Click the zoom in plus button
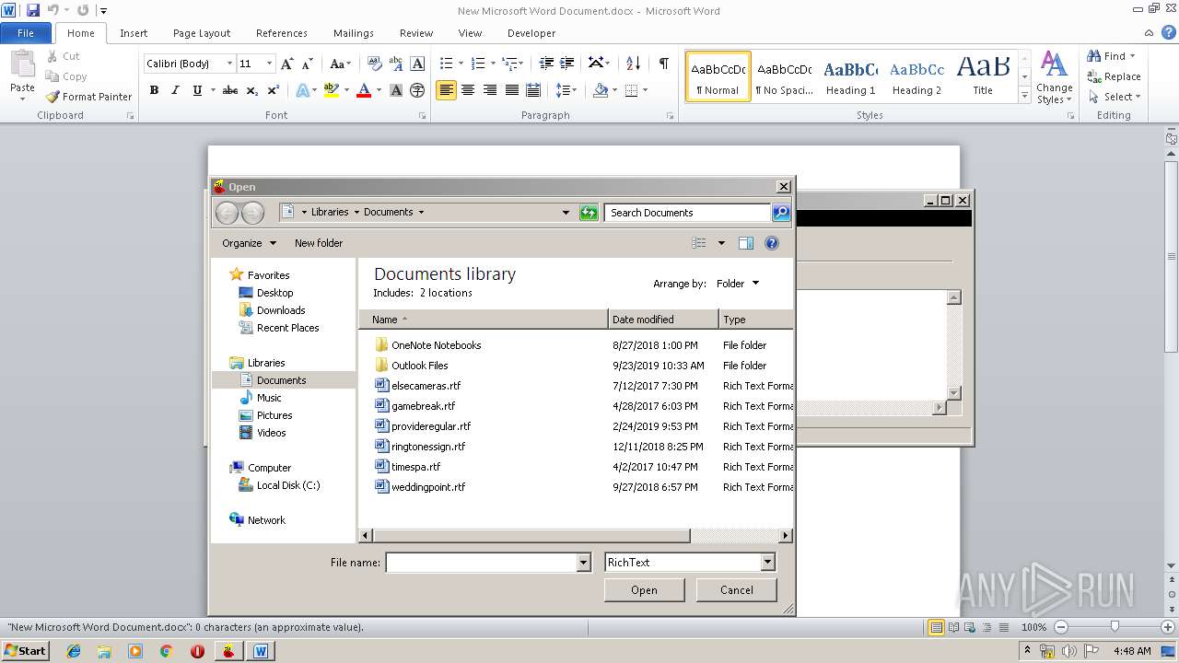The height and width of the screenshot is (663, 1179). coord(1169,627)
